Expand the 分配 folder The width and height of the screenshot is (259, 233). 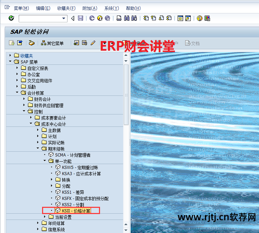point(51,186)
